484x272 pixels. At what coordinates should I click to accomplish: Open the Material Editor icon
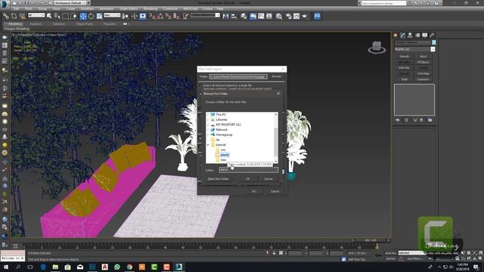tap(279, 16)
